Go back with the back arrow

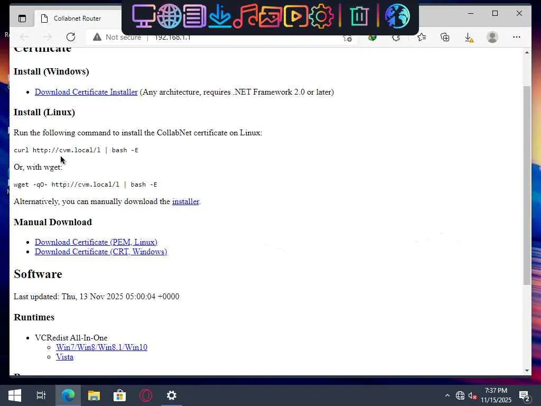(24, 37)
